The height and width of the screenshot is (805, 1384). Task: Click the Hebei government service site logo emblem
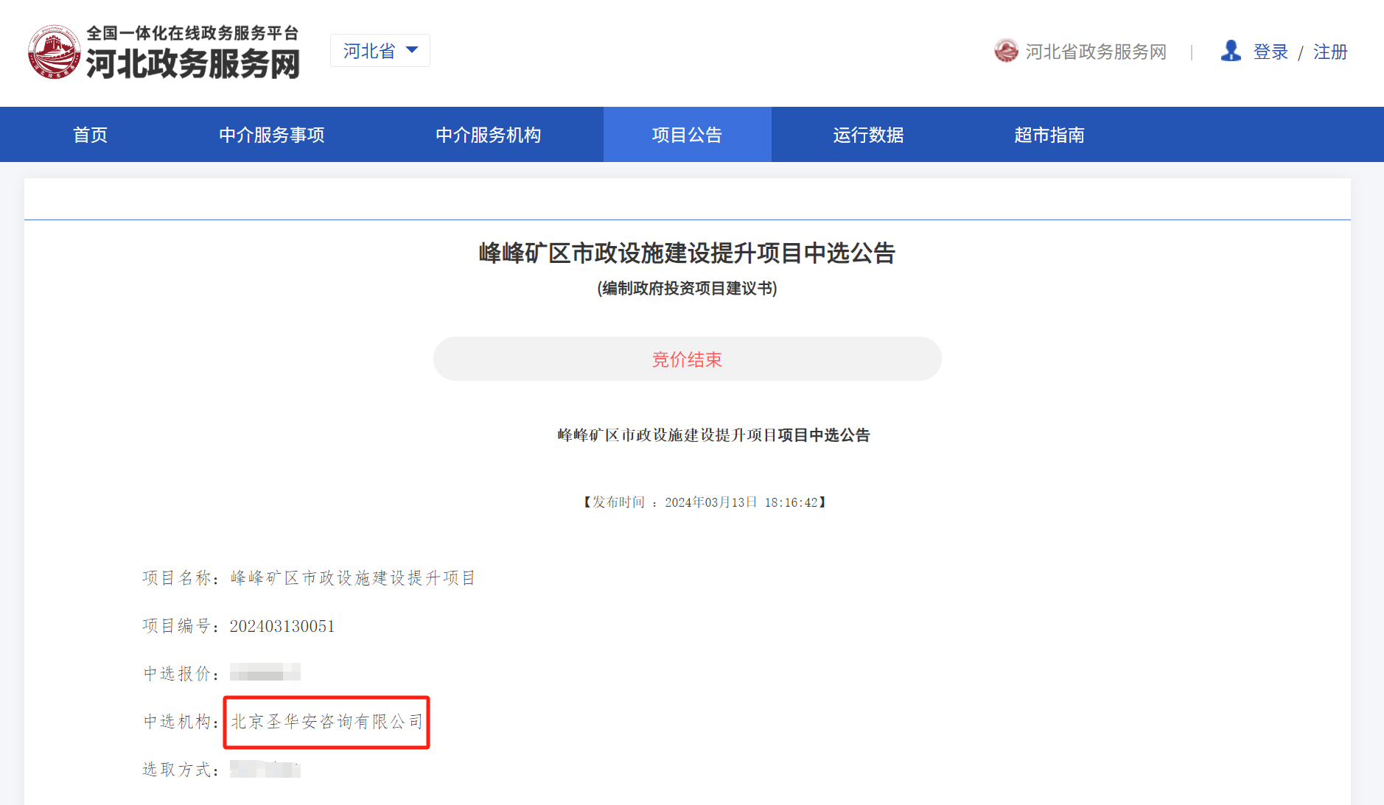pos(54,52)
